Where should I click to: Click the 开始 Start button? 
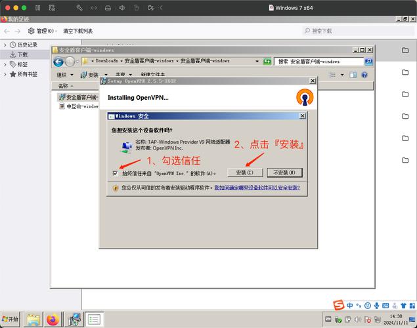click(x=10, y=319)
